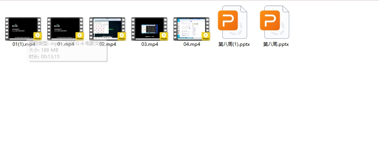This screenshot has width=379, height=143.
Task: Click the Player badge on 01(1).mp4
Action: [37, 36]
